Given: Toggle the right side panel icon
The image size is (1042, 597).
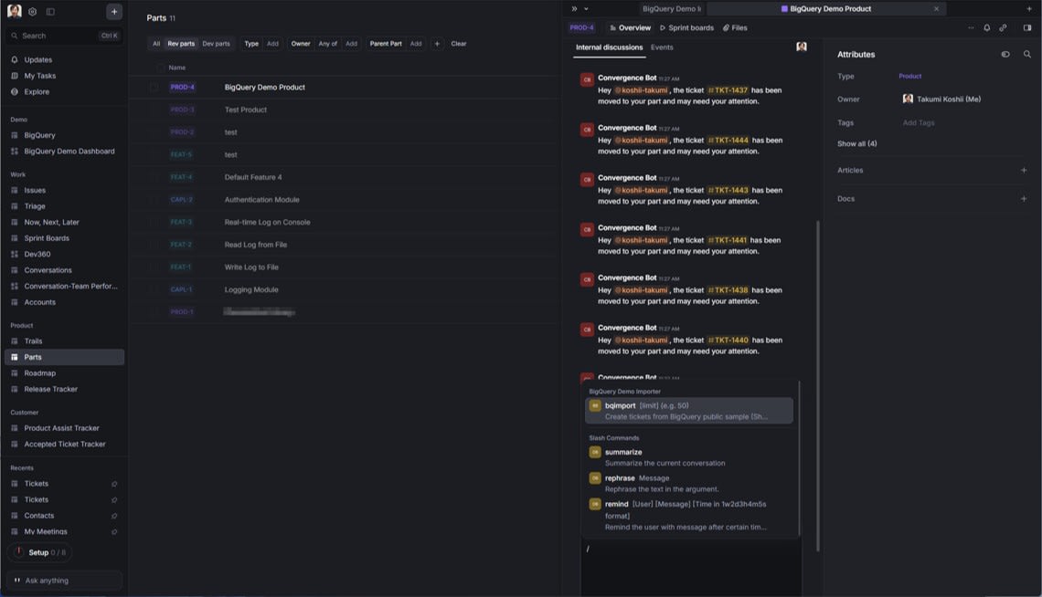Looking at the screenshot, I should pos(1027,28).
